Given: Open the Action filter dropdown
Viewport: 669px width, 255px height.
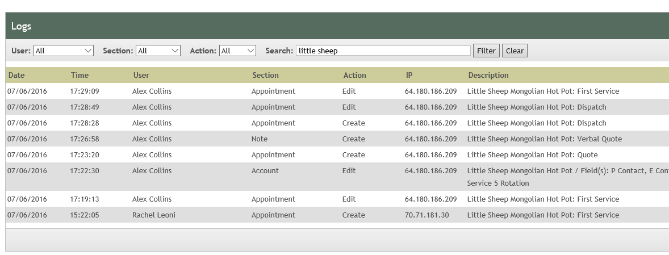Looking at the screenshot, I should pyautogui.click(x=237, y=51).
